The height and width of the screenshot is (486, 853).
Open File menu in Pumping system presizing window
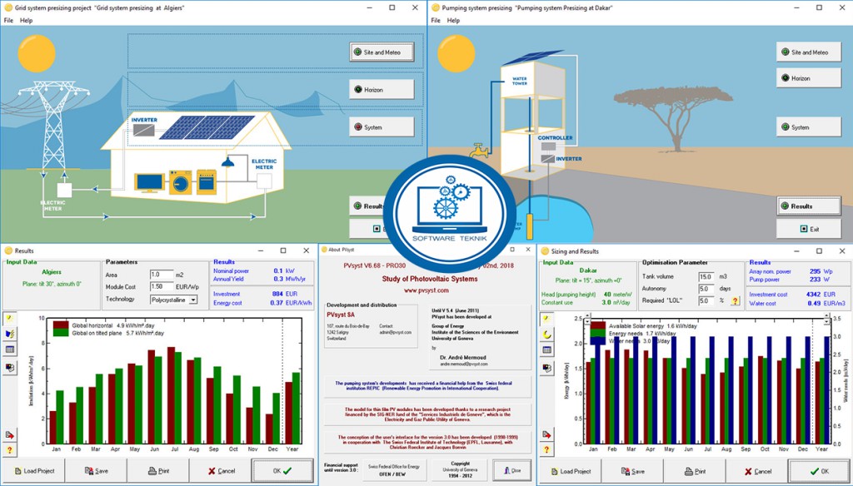(436, 20)
